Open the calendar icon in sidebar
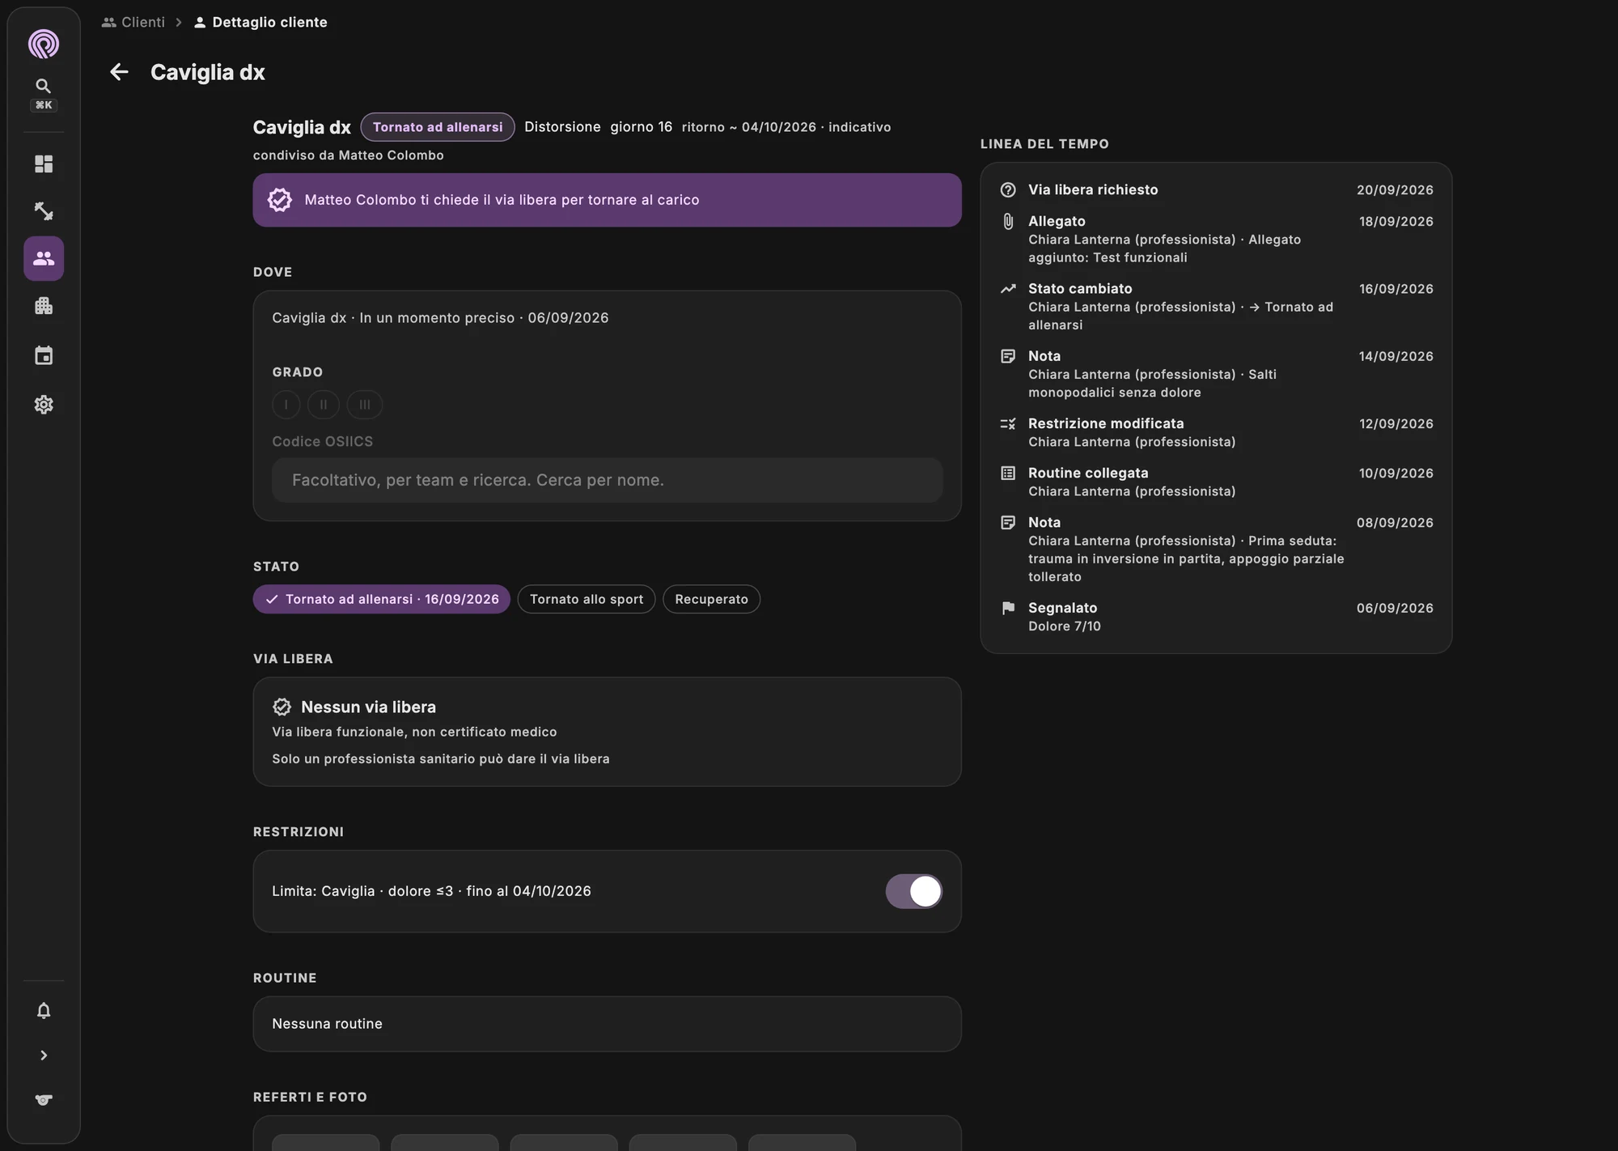1618x1151 pixels. 44,355
